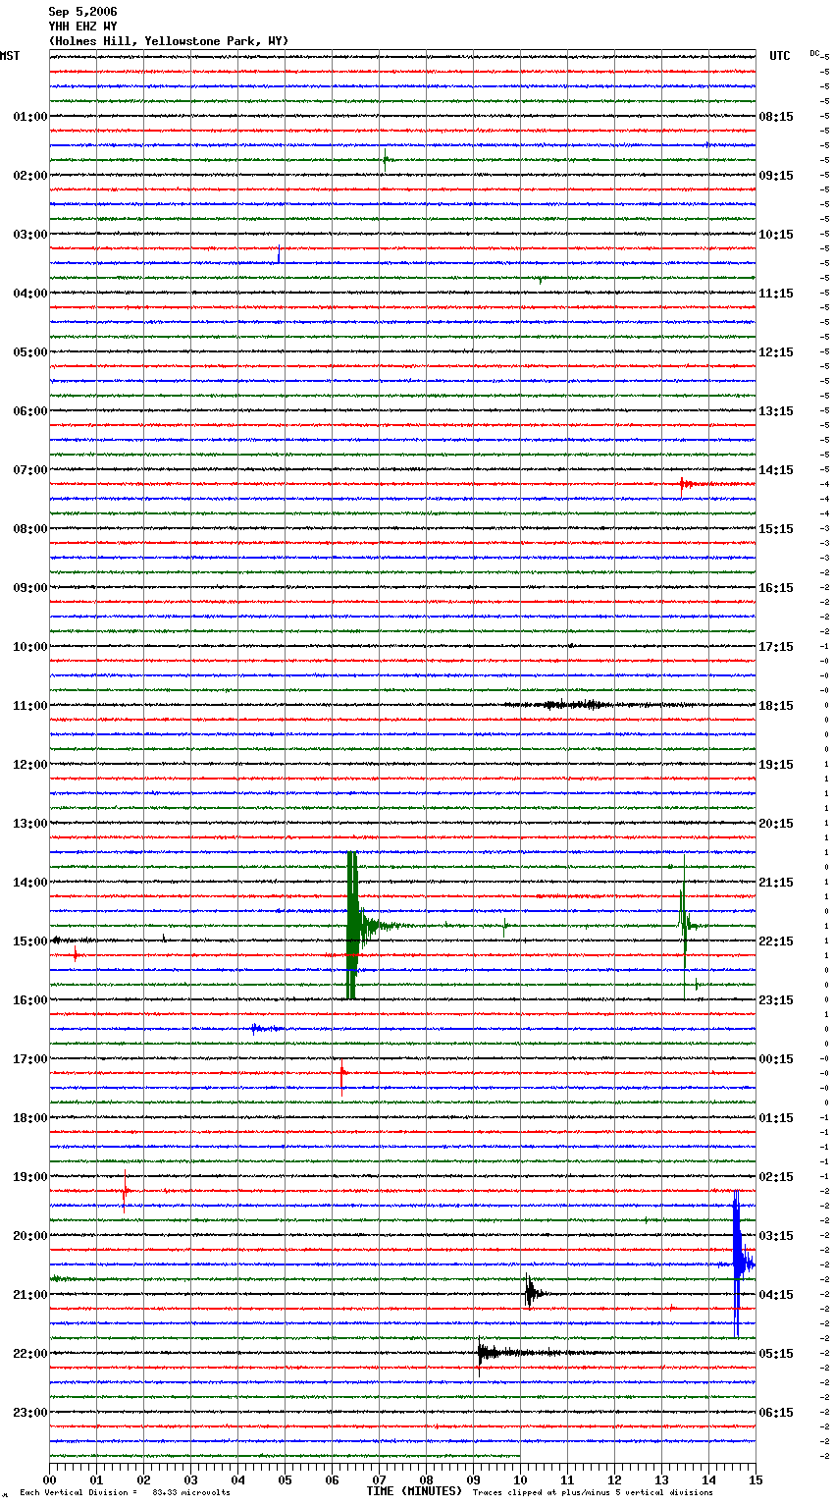
Task: Click the red spike on the 19:15 trace
Action: (x=125, y=1192)
